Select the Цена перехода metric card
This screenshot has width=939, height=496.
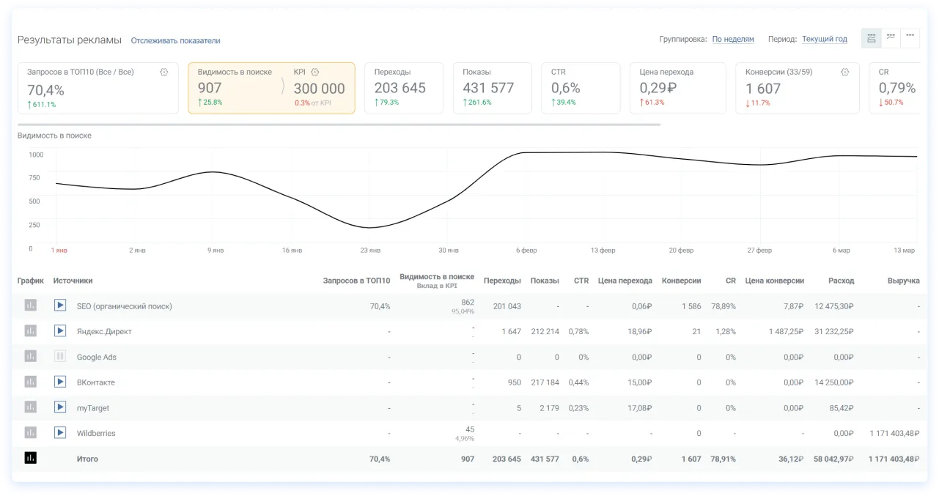tap(678, 88)
